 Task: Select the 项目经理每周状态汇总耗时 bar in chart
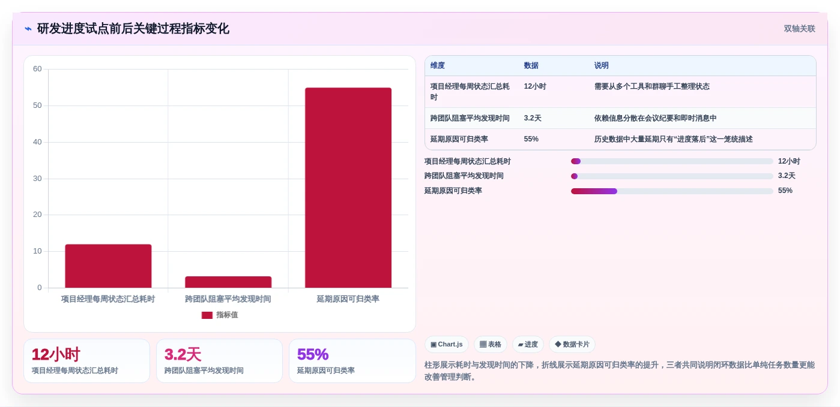coord(108,266)
